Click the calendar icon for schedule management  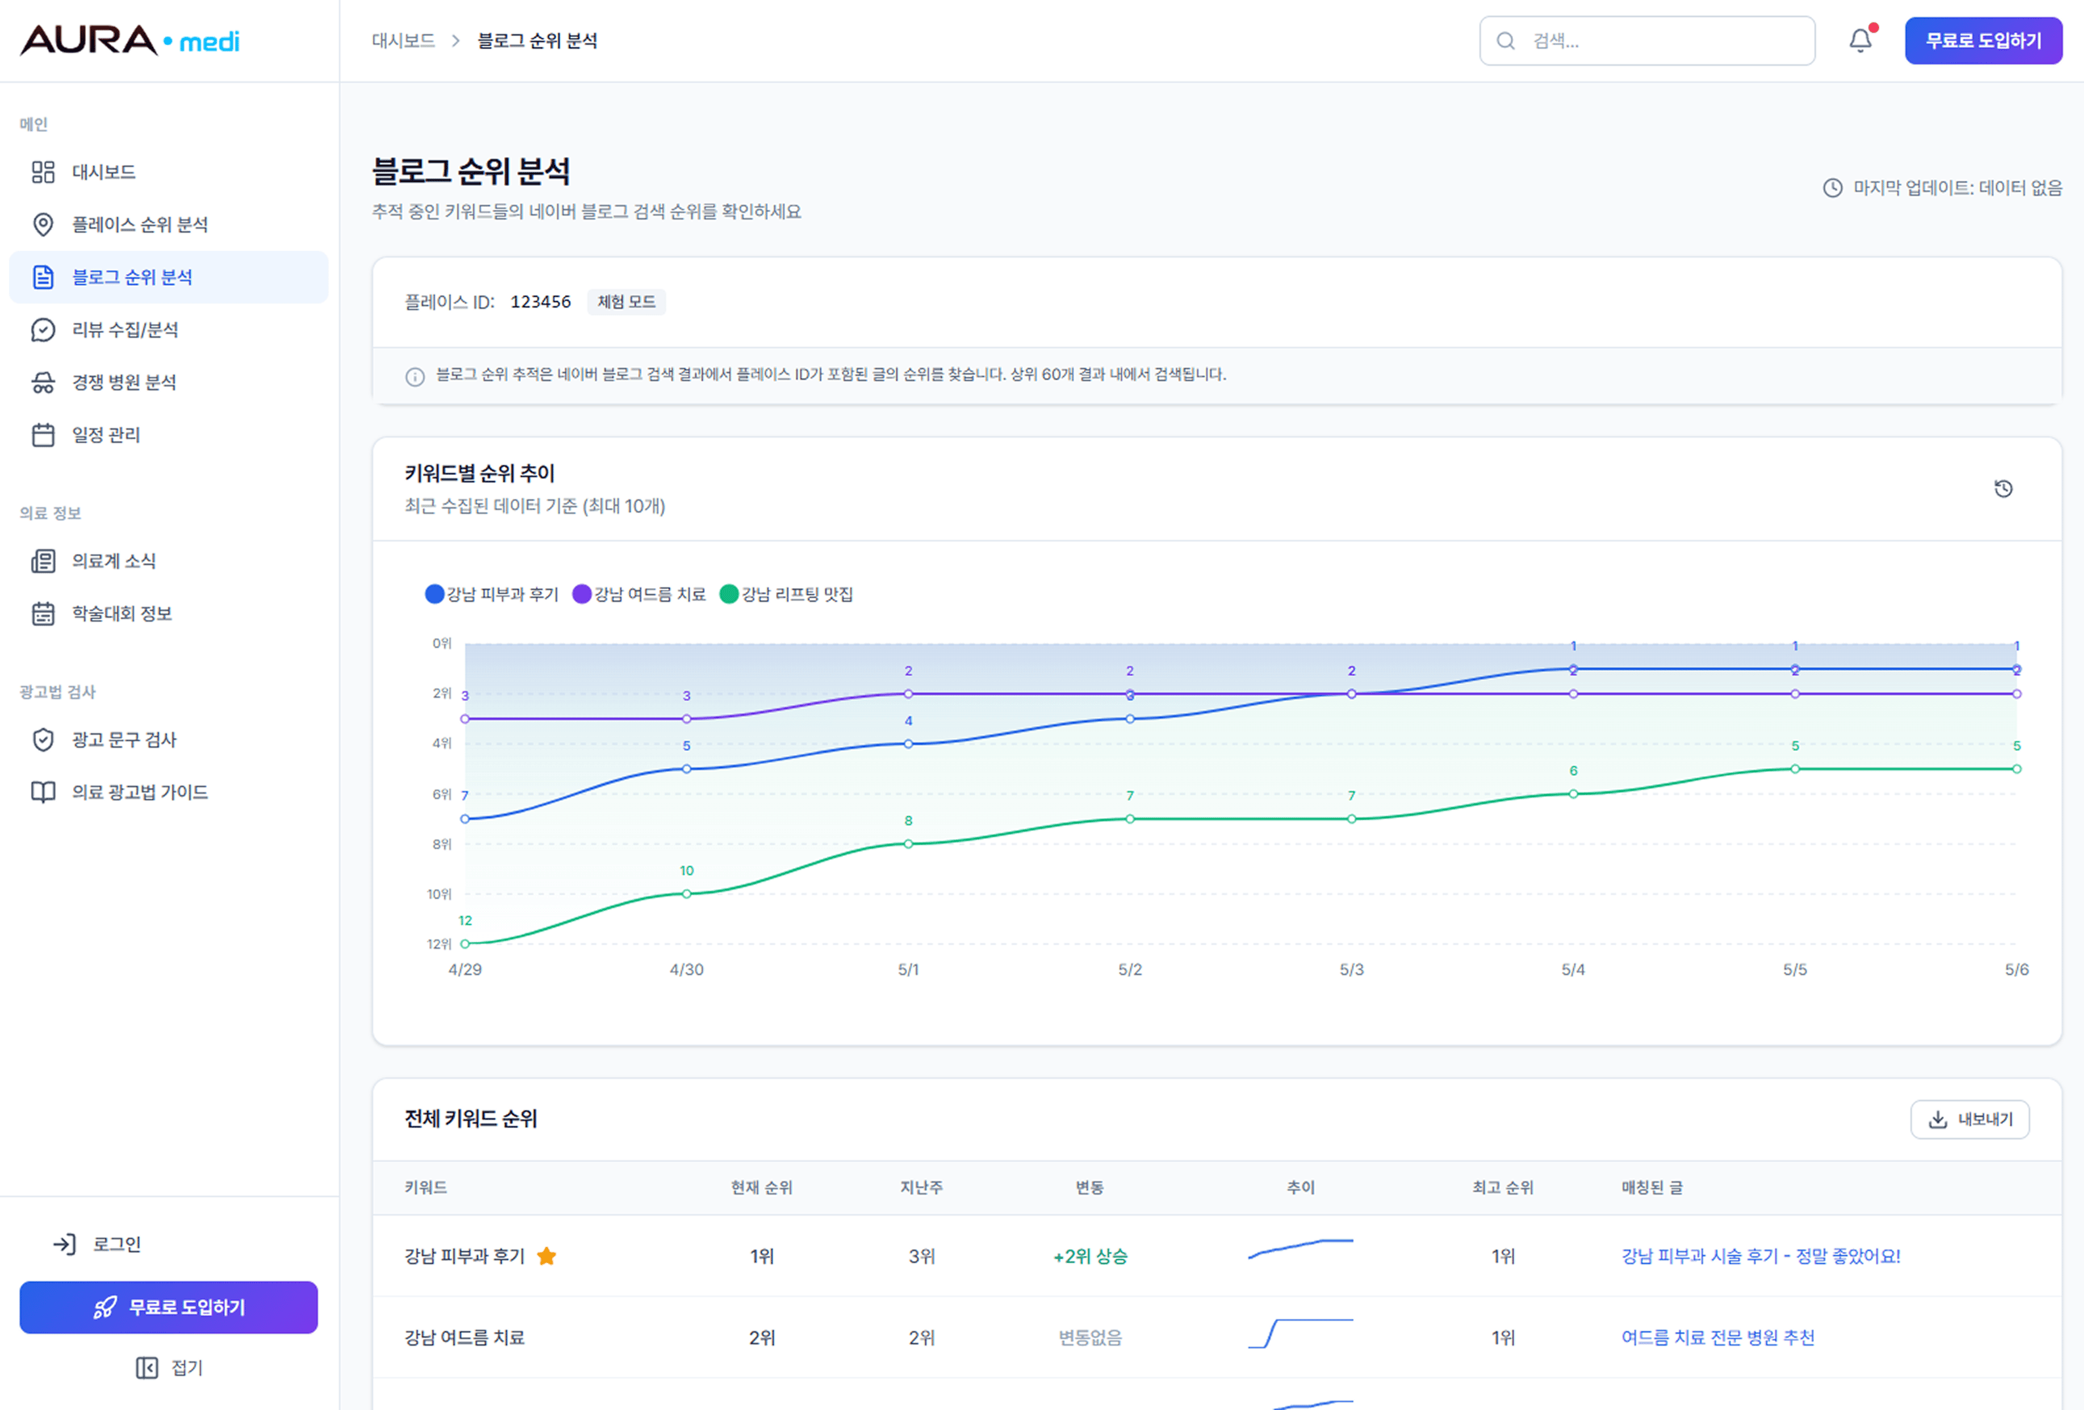43,435
